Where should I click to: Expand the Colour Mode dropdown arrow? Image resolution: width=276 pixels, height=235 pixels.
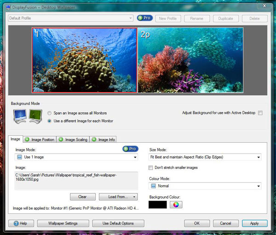[259, 186]
